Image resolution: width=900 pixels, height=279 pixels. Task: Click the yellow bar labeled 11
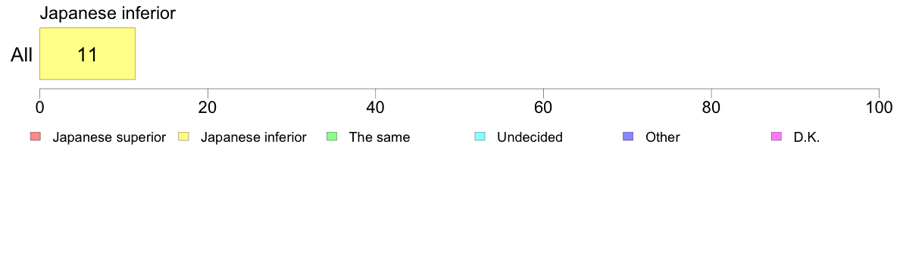click(x=87, y=53)
